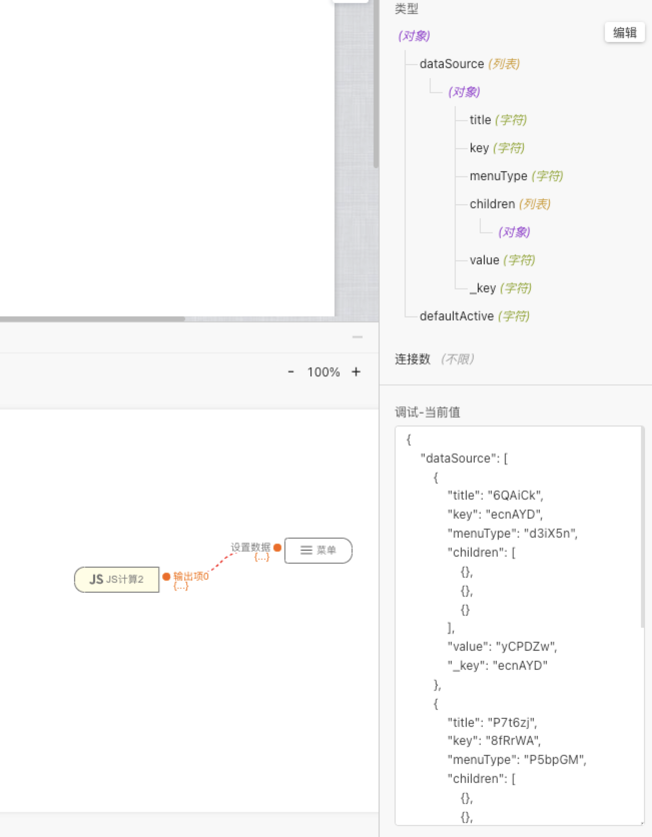Click the 100% zoom level
The height and width of the screenshot is (837, 652).
click(x=323, y=372)
